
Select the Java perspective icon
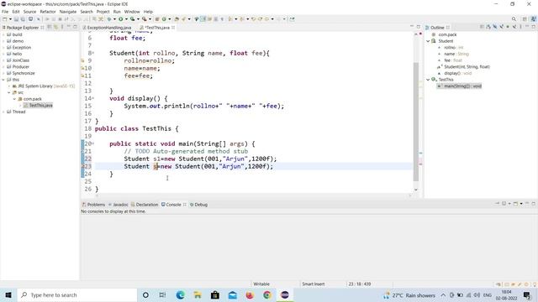[x=533, y=19]
